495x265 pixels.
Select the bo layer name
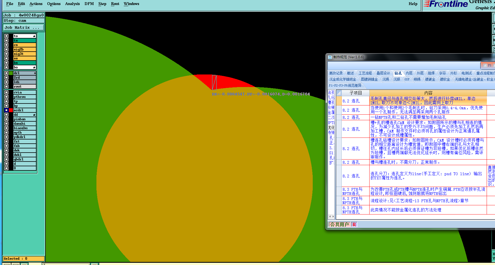point(25,67)
